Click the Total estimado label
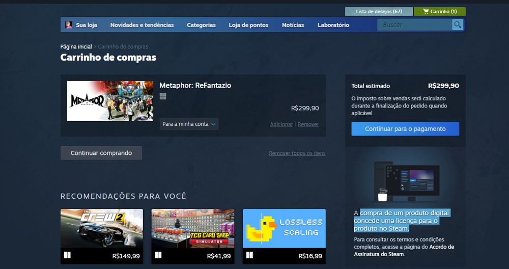The image size is (509, 269). (x=371, y=86)
